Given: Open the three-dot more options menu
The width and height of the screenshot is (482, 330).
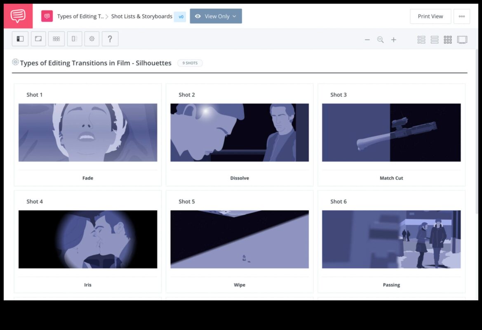Looking at the screenshot, I should point(461,16).
